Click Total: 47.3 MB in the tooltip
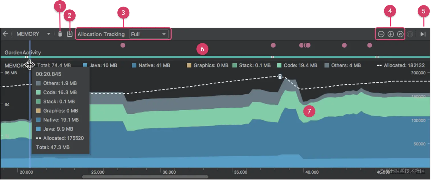 [x=53, y=147]
